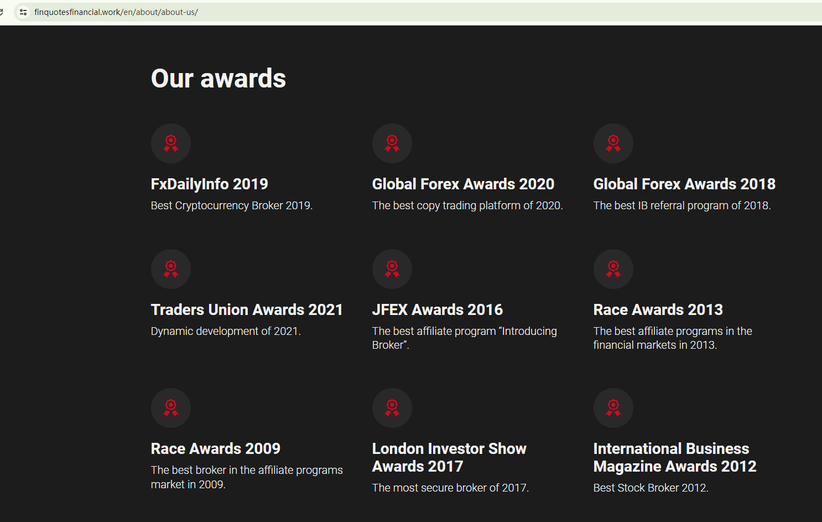822x522 pixels.
Task: Click 'The most secure broker of 2017.'
Action: point(451,488)
